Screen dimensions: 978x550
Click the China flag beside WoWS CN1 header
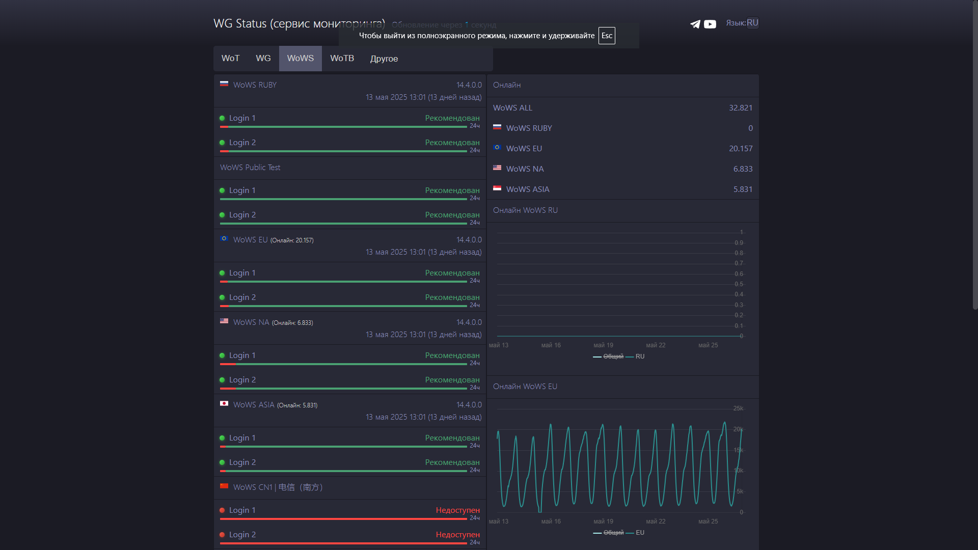pos(224,486)
